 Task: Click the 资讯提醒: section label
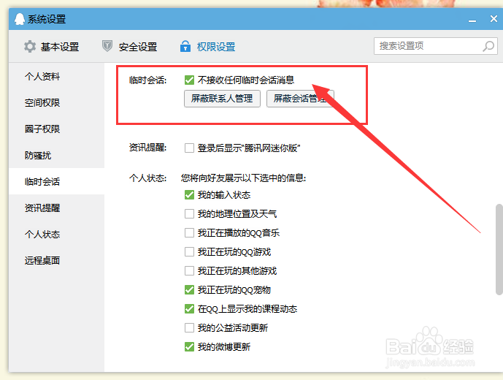(x=148, y=148)
